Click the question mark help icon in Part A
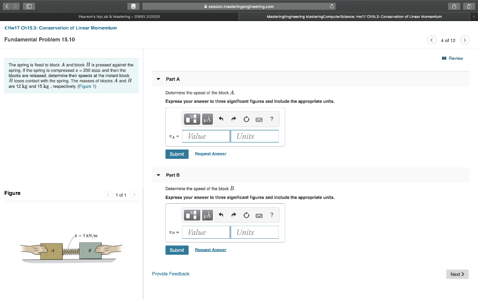478x299 pixels. 271,119
